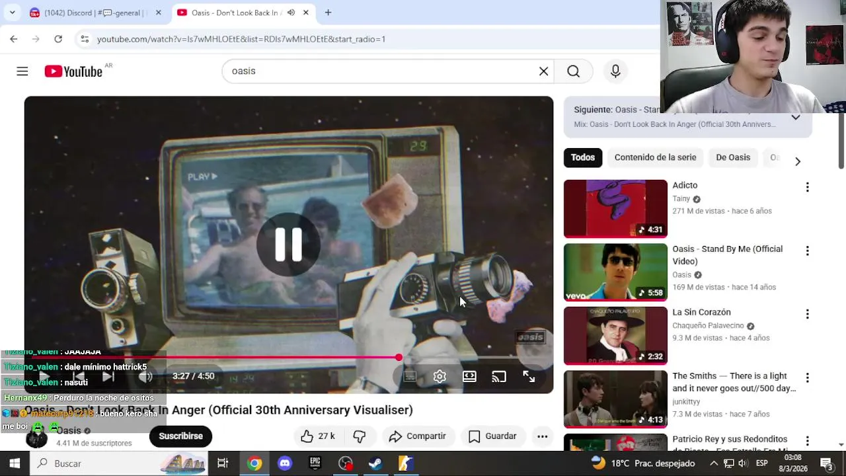Clear the search box with X
This screenshot has width=846, height=476.
544,71
